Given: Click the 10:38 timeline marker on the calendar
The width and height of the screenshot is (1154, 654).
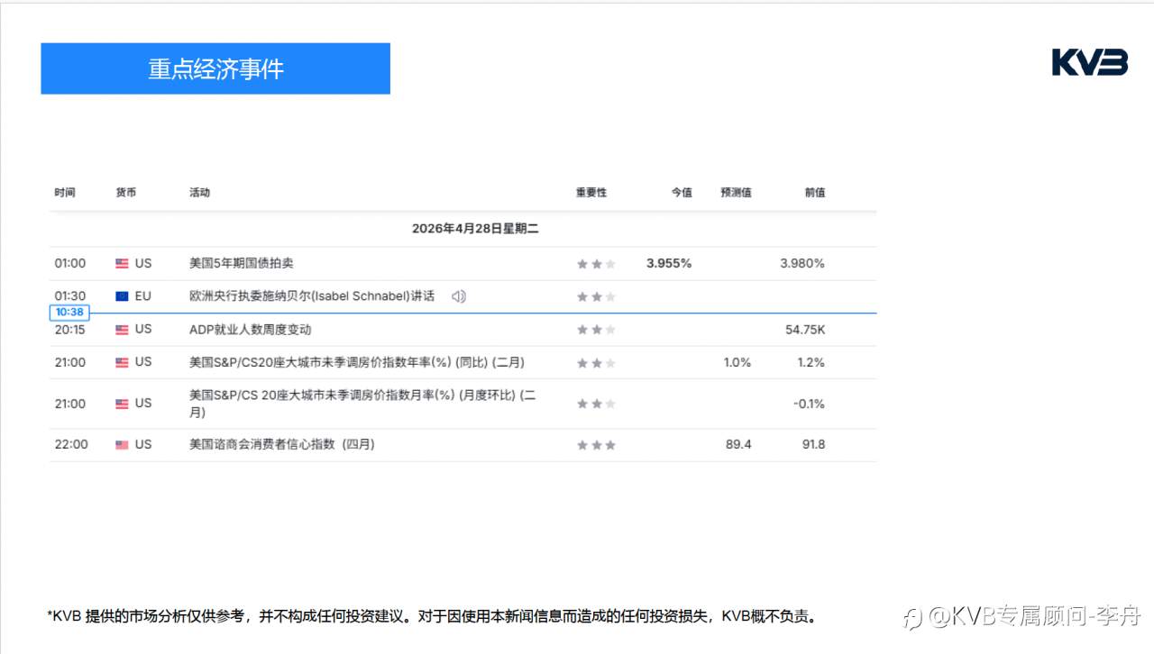Looking at the screenshot, I should click(69, 312).
